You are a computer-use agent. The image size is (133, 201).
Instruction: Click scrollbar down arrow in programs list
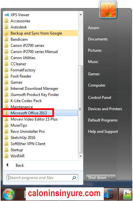[x=81, y=156]
